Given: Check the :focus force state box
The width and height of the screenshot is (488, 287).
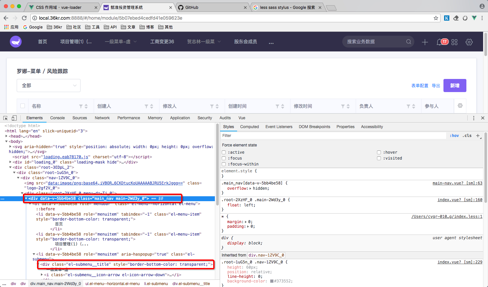Looking at the screenshot, I should [224, 158].
